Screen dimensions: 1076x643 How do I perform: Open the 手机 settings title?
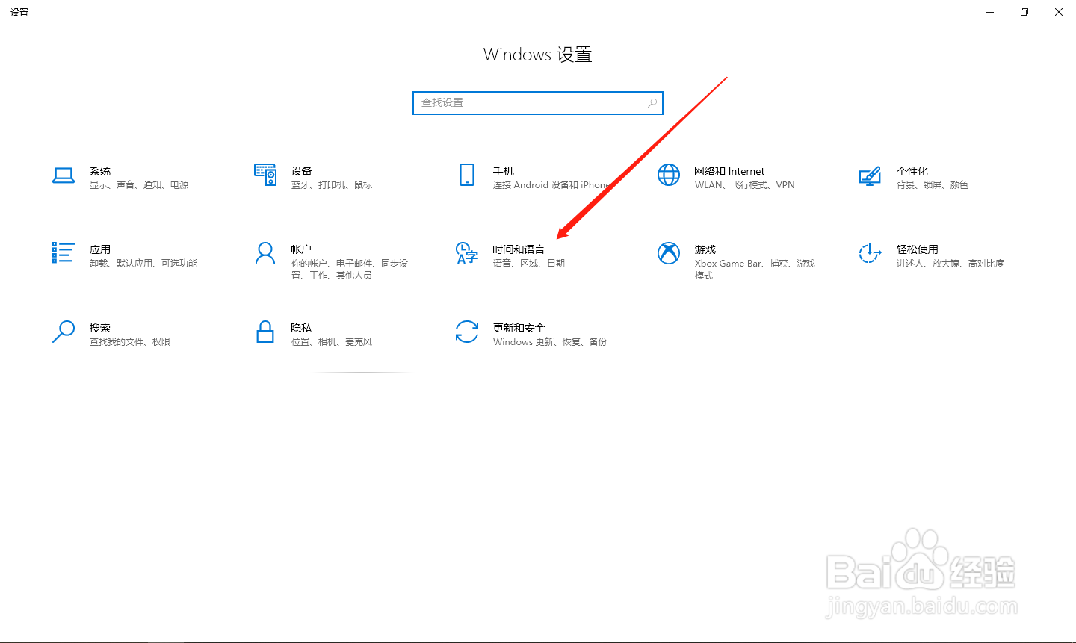[x=504, y=171]
